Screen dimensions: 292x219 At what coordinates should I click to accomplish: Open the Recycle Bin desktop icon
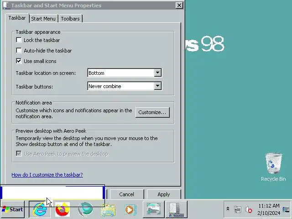(273, 167)
